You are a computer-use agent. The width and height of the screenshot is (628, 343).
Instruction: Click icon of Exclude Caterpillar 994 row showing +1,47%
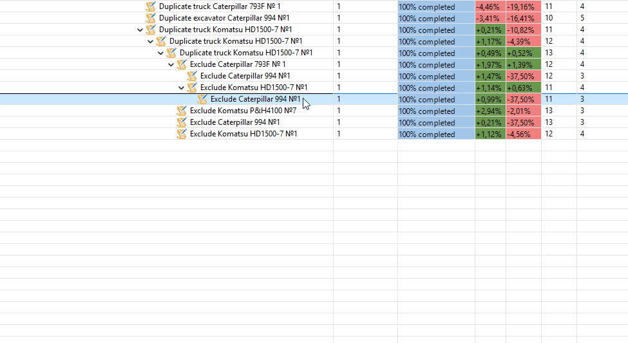192,76
